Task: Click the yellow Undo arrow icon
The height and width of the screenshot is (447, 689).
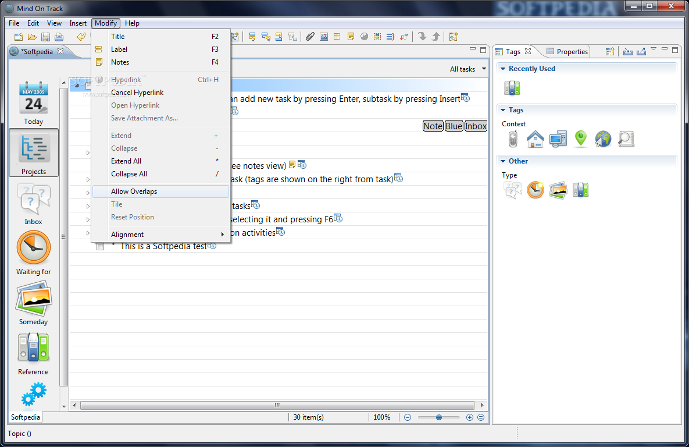Action: coord(81,37)
